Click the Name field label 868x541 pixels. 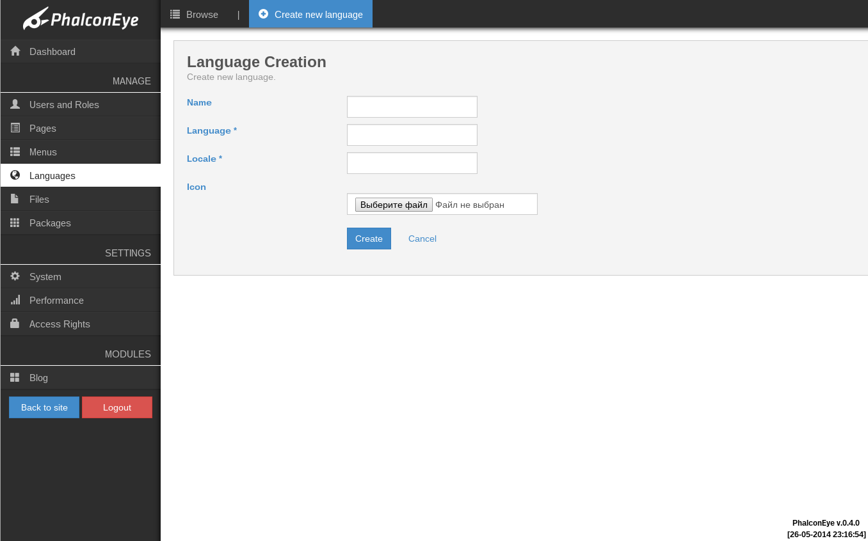coord(199,102)
